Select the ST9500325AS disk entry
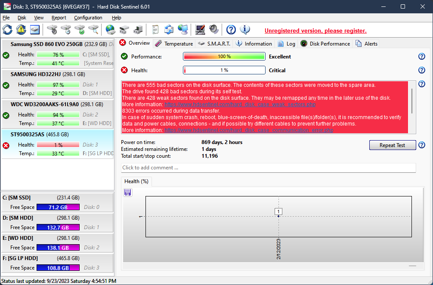The width and height of the screenshot is (433, 285). [x=57, y=144]
